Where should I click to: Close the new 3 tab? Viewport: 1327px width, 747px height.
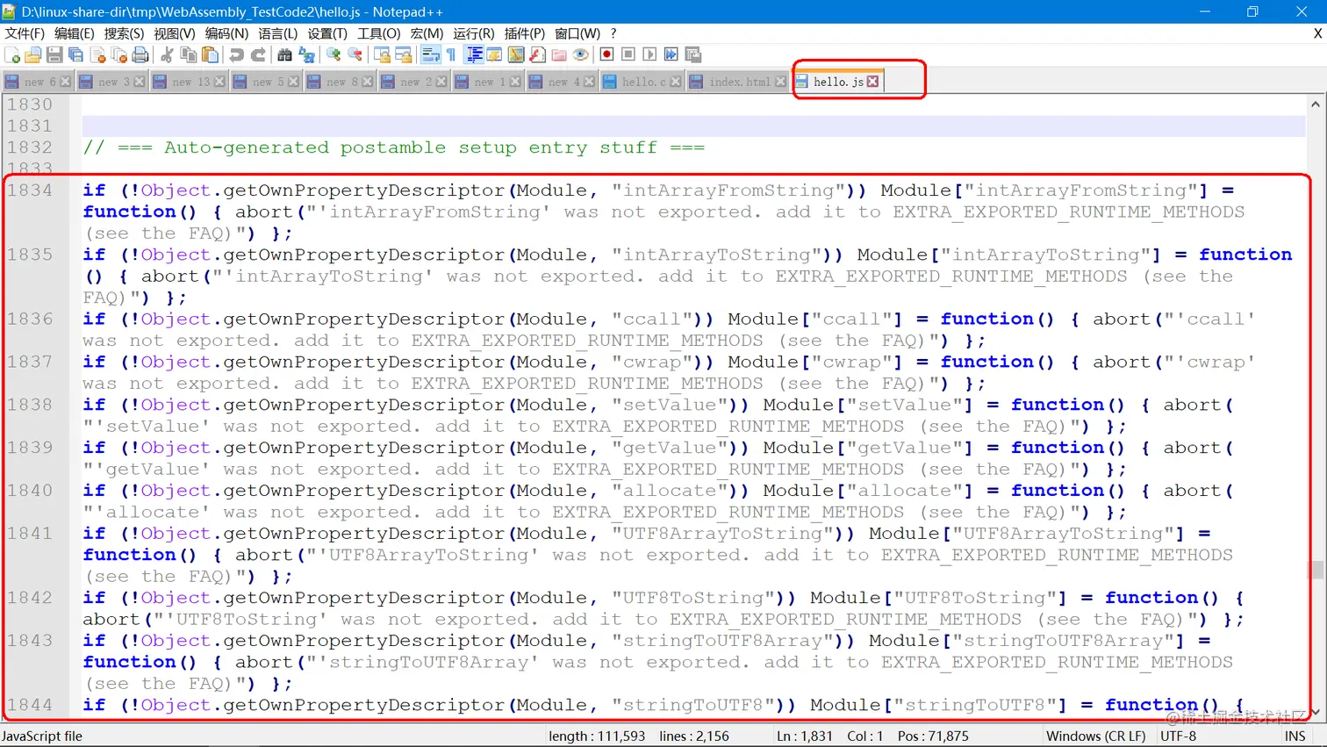coord(140,82)
